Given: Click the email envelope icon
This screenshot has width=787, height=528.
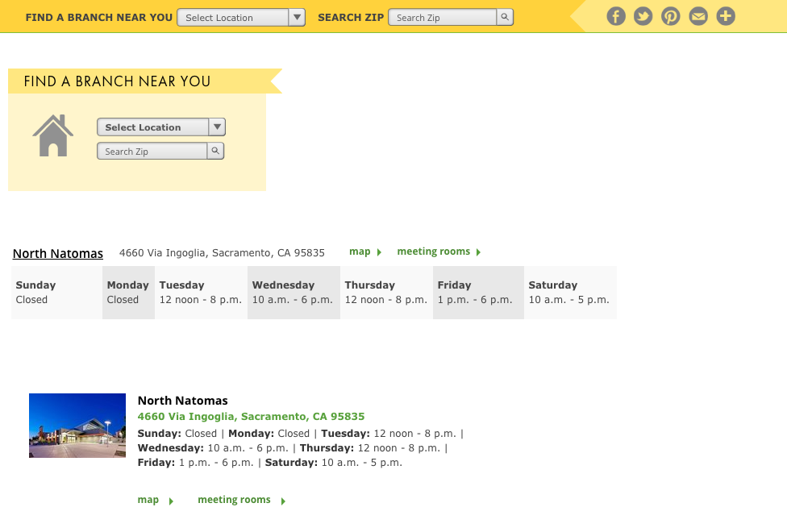Looking at the screenshot, I should click(698, 16).
